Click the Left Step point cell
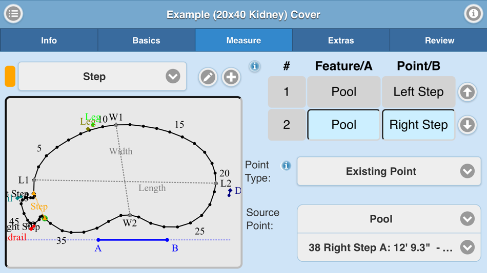This screenshot has height=273, width=487. pos(418,92)
